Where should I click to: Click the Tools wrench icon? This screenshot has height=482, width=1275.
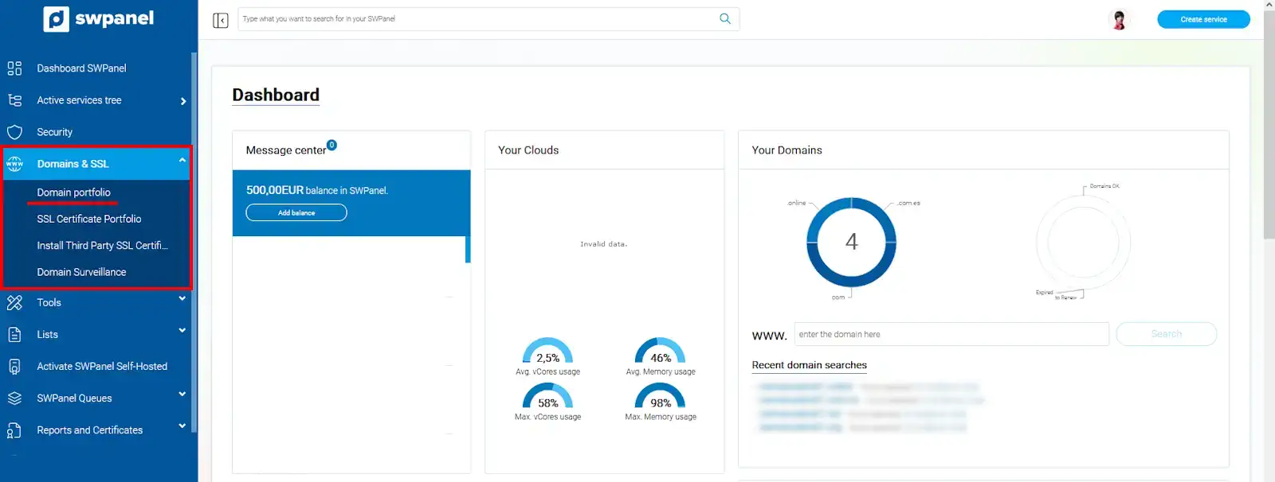point(14,302)
